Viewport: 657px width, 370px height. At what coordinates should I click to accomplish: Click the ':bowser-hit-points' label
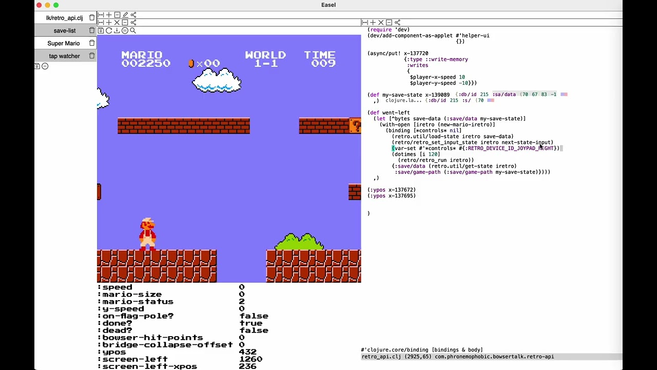[x=150, y=338]
